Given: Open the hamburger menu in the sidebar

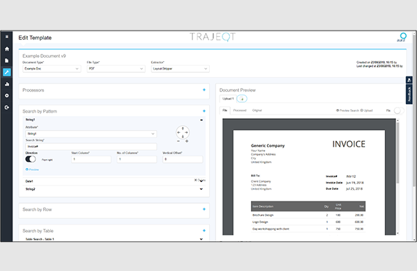Looking at the screenshot, I should click(7, 37).
